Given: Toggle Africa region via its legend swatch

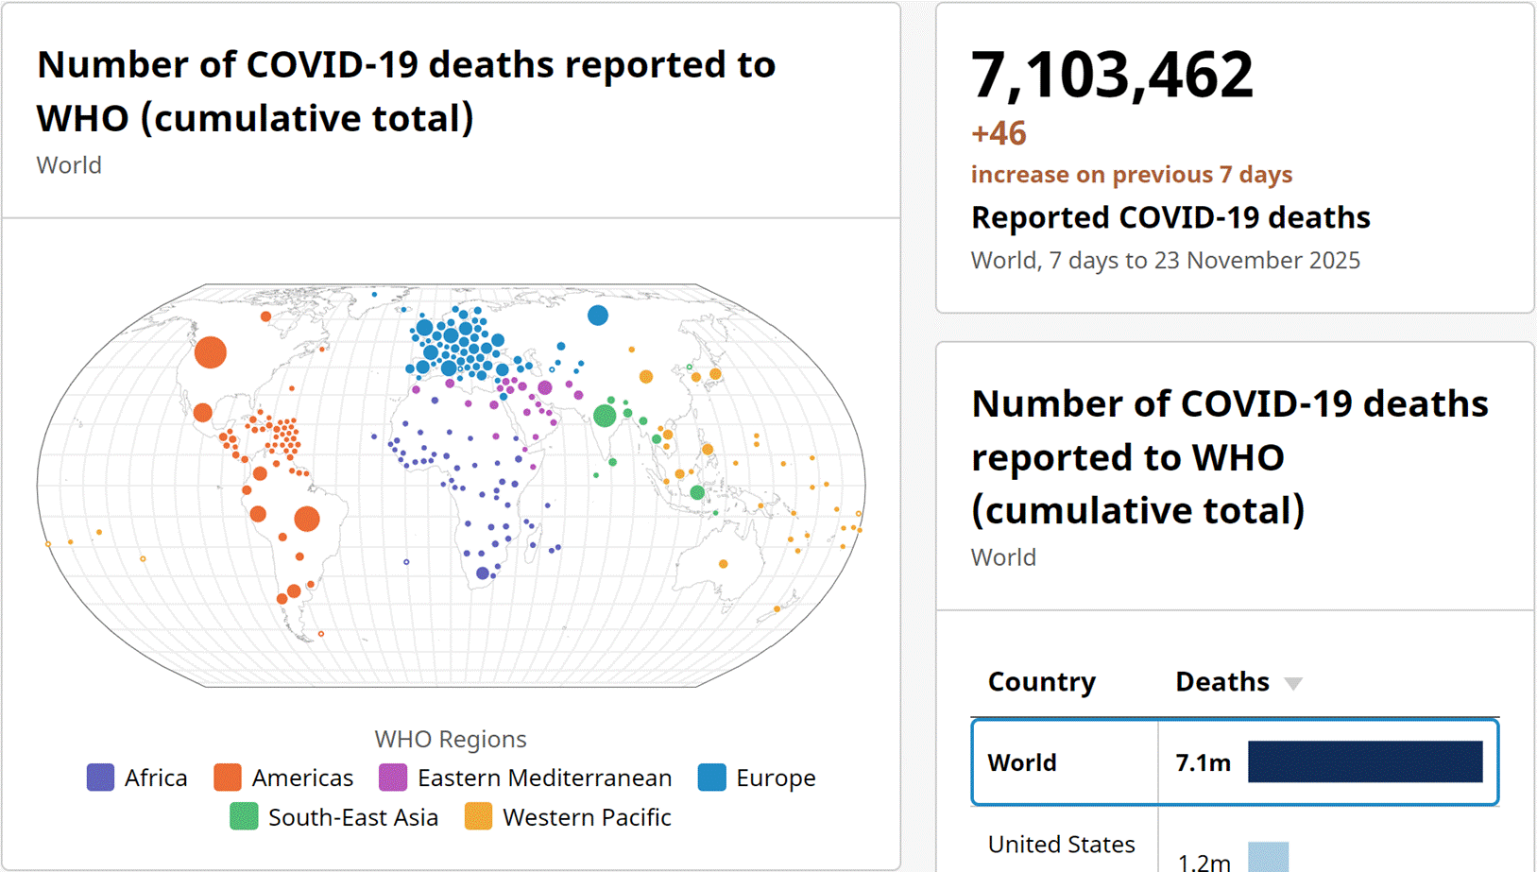Looking at the screenshot, I should [101, 778].
